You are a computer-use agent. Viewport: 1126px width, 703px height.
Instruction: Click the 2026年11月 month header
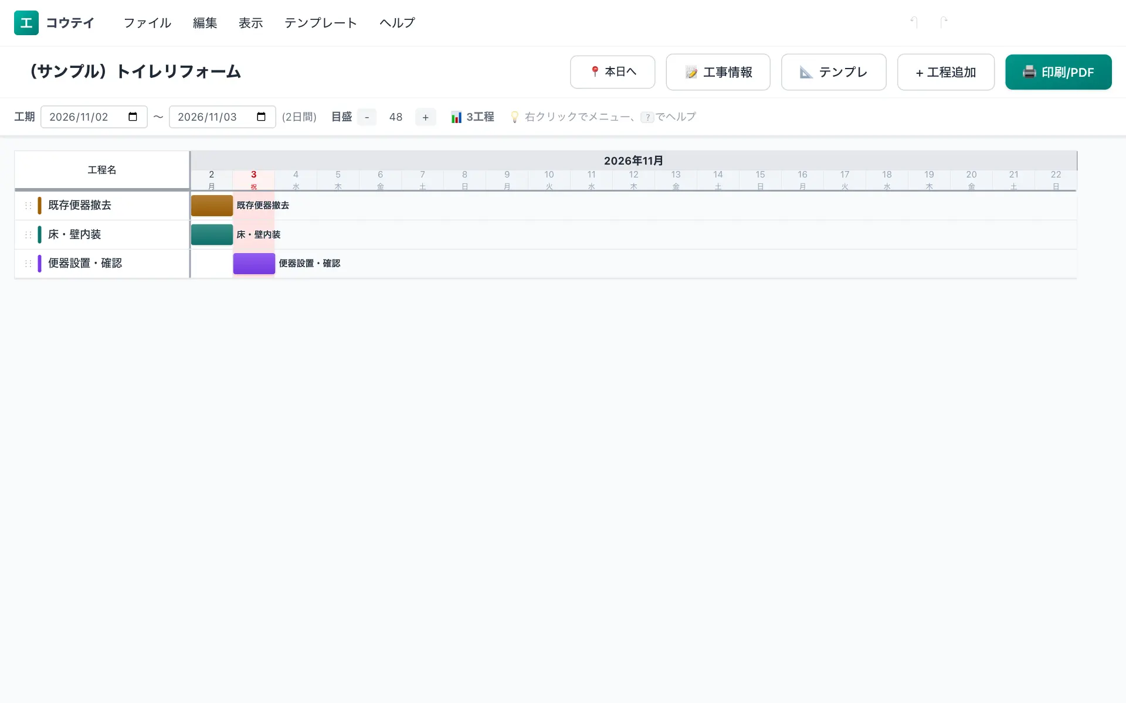point(633,161)
